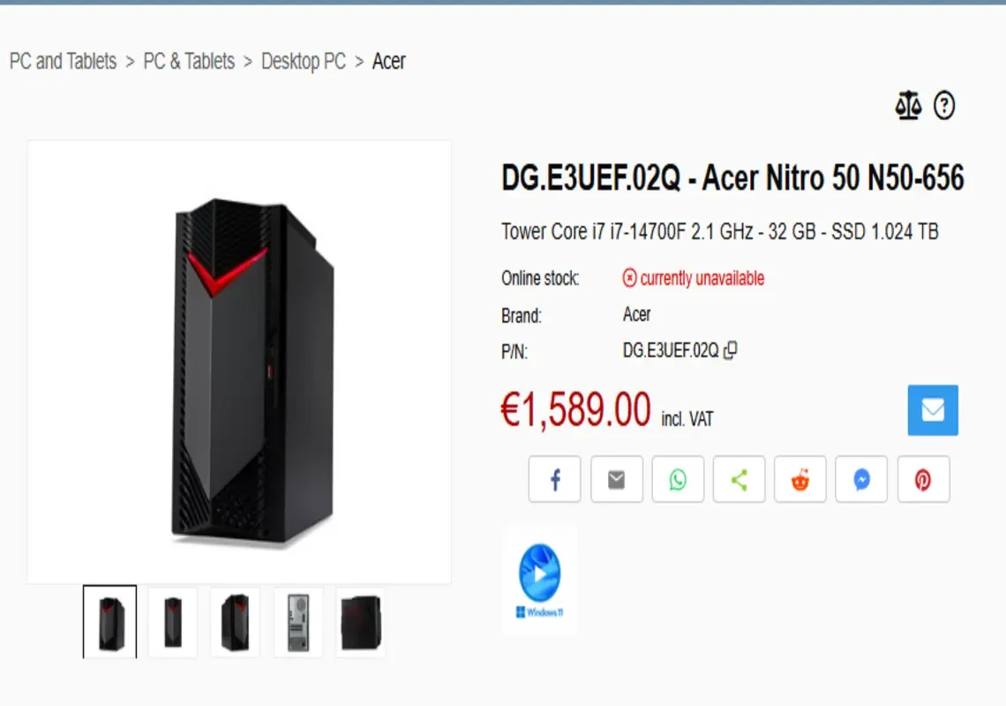The width and height of the screenshot is (1006, 706).
Task: Go to PC and Tablets breadcrumb
Action: [x=63, y=61]
